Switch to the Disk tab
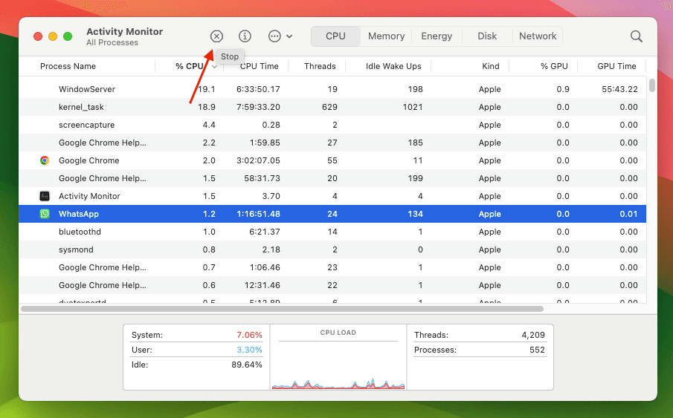The image size is (673, 418). coord(487,36)
